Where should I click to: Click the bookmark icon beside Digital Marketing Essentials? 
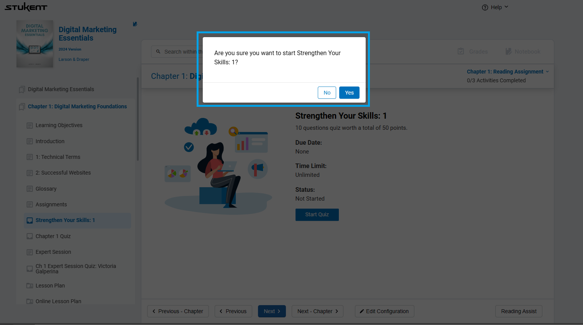pos(22,90)
